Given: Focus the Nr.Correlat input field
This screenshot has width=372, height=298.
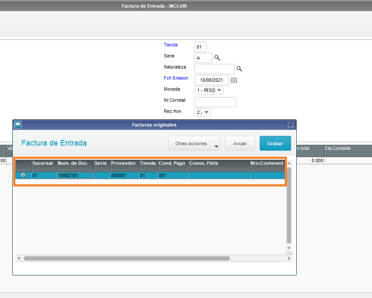Looking at the screenshot, I should click(x=215, y=102).
